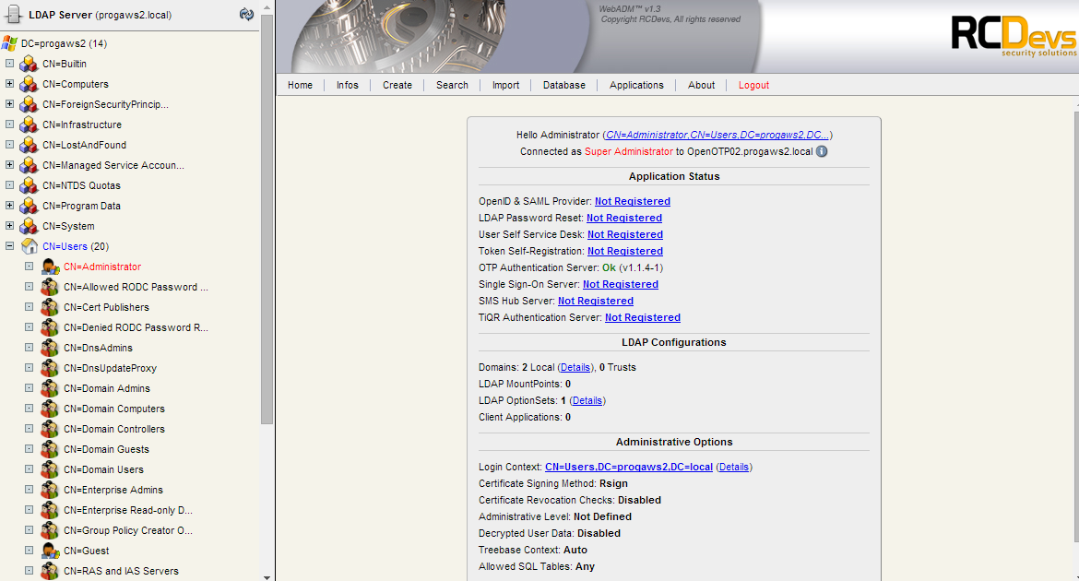
Task: Expand the CN=Managed Service Accounts node
Action: tap(9, 165)
